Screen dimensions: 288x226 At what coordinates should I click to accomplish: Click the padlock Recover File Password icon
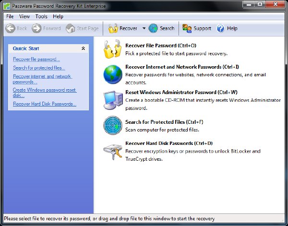pyautogui.click(x=113, y=49)
